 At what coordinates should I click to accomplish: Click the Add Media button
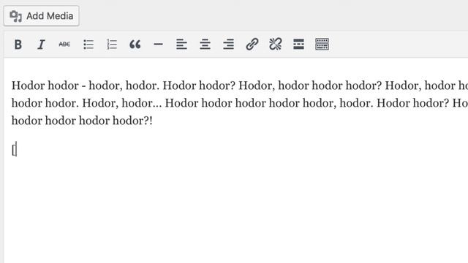[42, 16]
